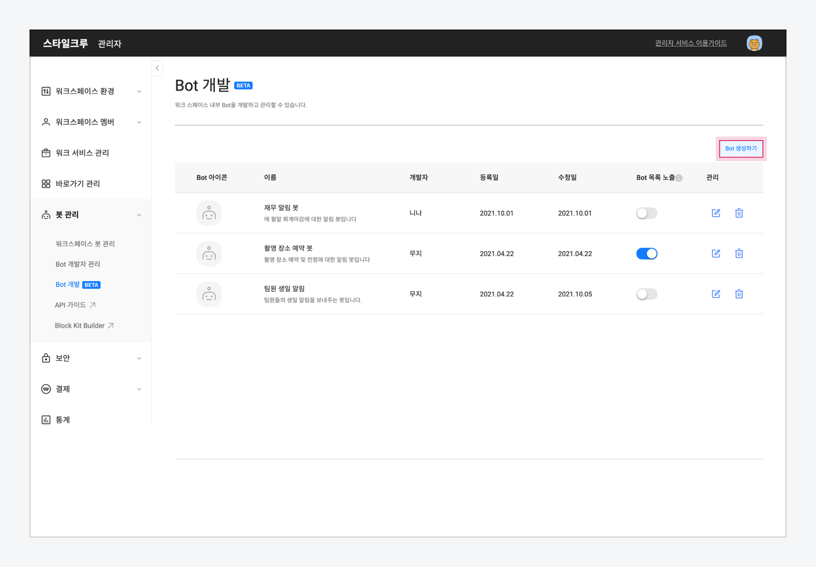Collapse the 봇 관리 section
This screenshot has width=816, height=567.
pos(91,215)
